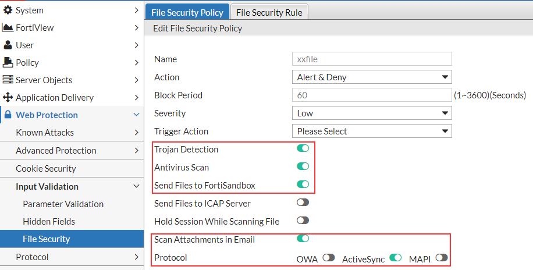Enable Send Files to ICAP Server
This screenshot has height=270, width=533.
click(x=303, y=202)
